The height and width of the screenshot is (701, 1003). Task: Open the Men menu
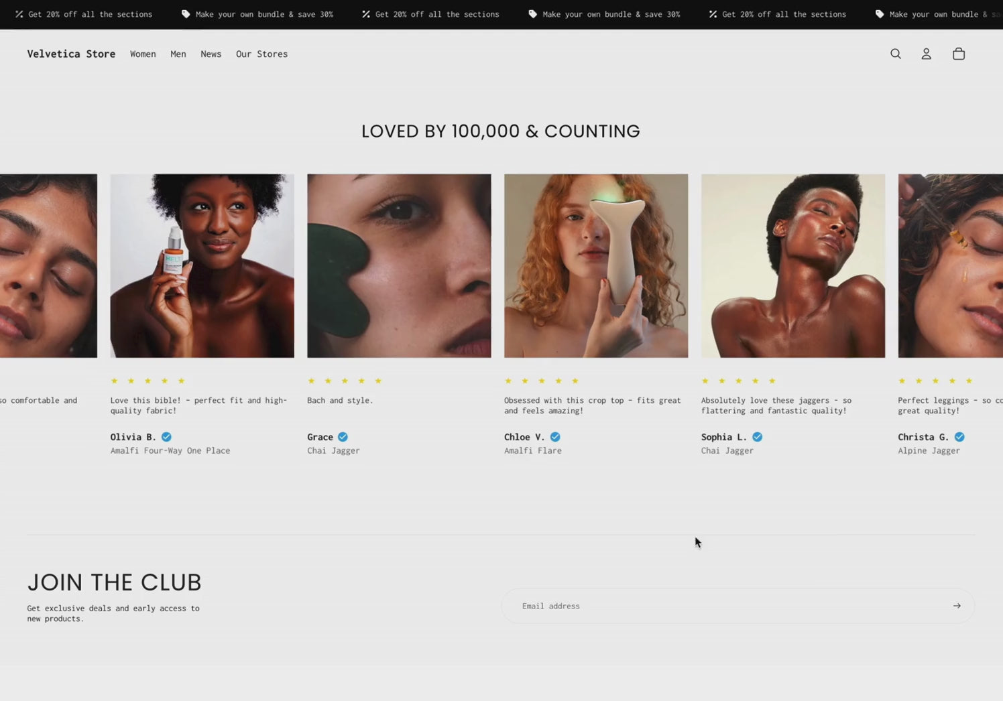(178, 54)
